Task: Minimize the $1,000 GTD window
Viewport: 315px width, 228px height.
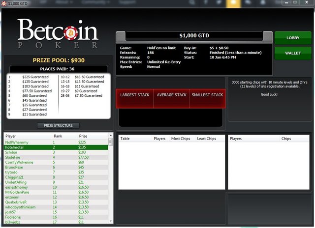Action: coord(286,2)
